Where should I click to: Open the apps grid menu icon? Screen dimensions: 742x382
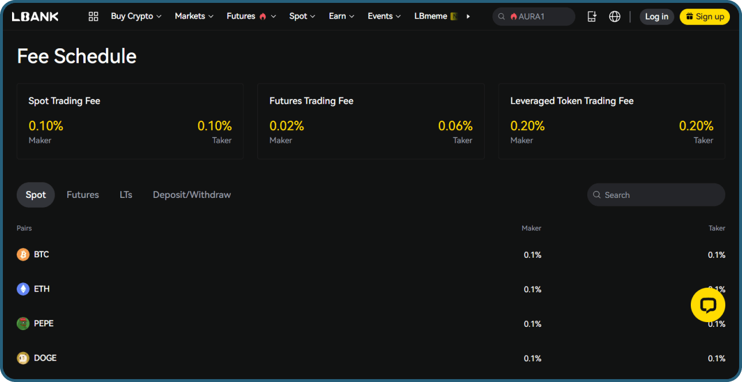tap(93, 17)
